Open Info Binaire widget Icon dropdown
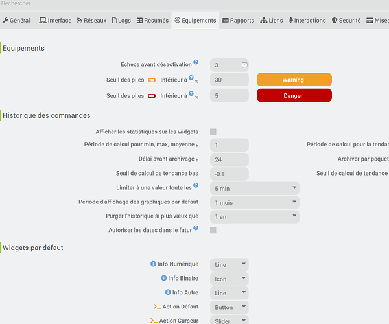389x324 pixels. [230, 279]
